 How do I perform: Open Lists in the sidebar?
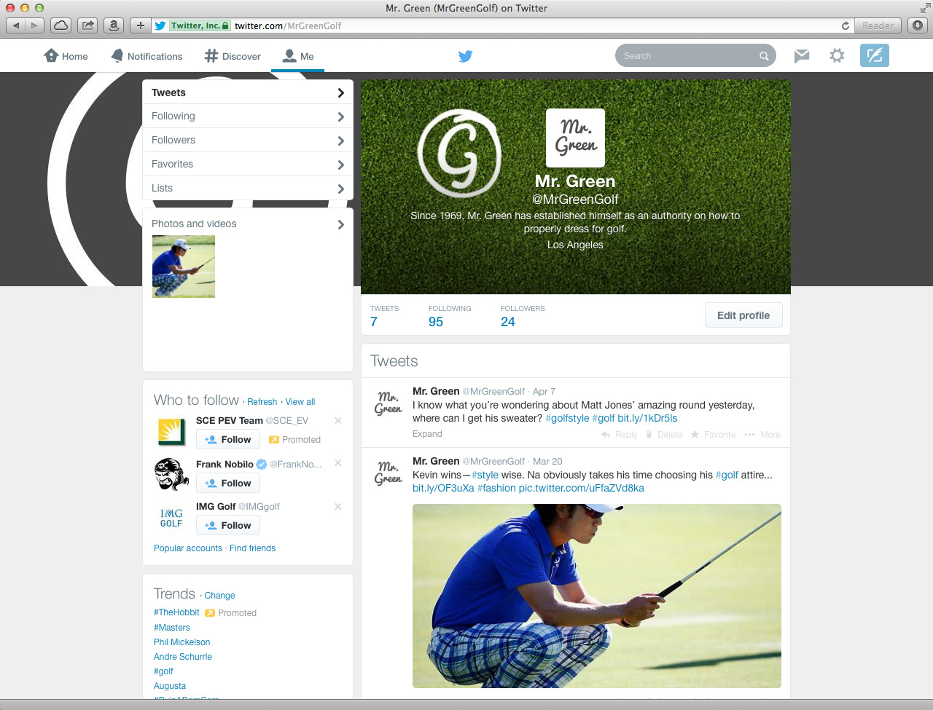pos(248,189)
